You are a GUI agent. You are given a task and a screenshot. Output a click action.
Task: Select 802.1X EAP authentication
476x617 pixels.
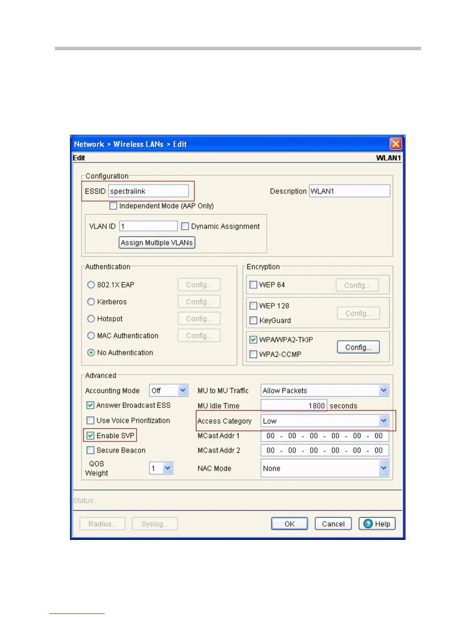tap(91, 285)
